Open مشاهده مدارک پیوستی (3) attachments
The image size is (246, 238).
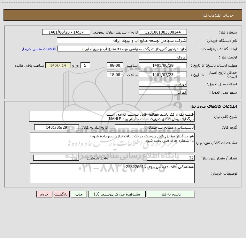pyautogui.click(x=117, y=194)
